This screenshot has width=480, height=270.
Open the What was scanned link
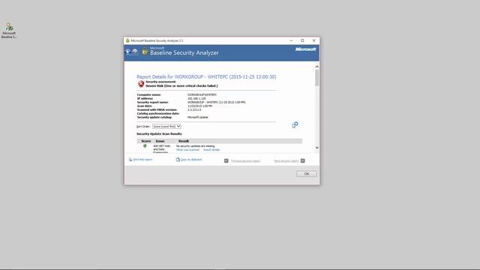pos(187,150)
